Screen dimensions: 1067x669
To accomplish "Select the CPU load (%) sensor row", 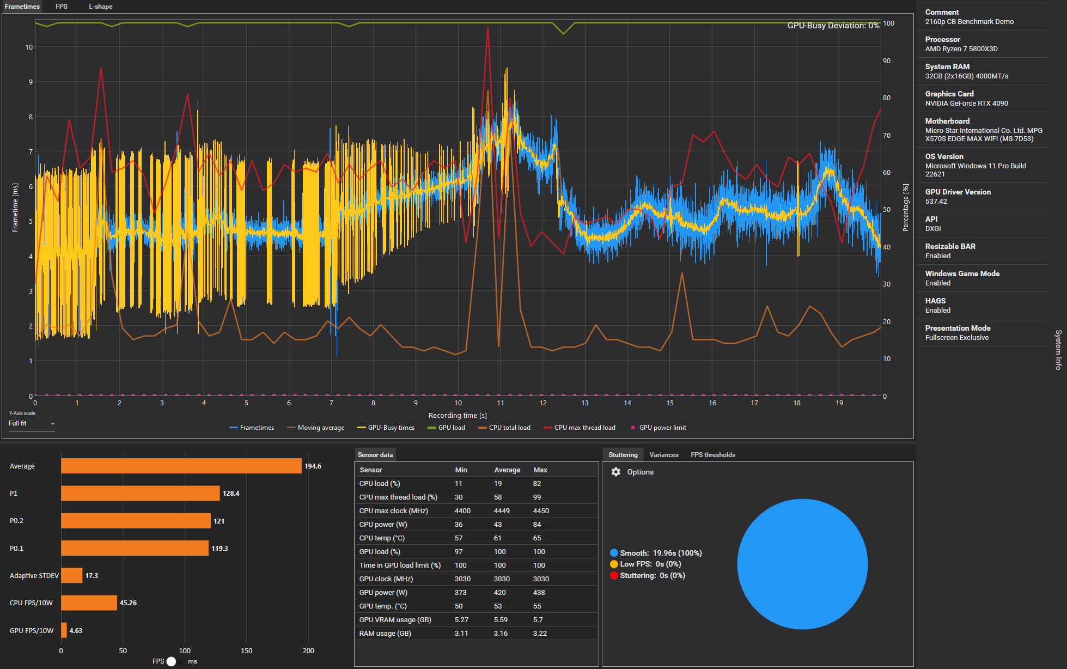I will [477, 484].
